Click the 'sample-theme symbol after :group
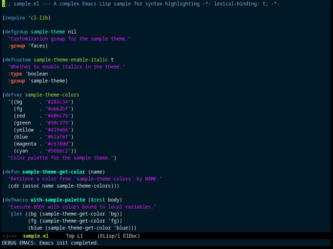 tap(46, 81)
